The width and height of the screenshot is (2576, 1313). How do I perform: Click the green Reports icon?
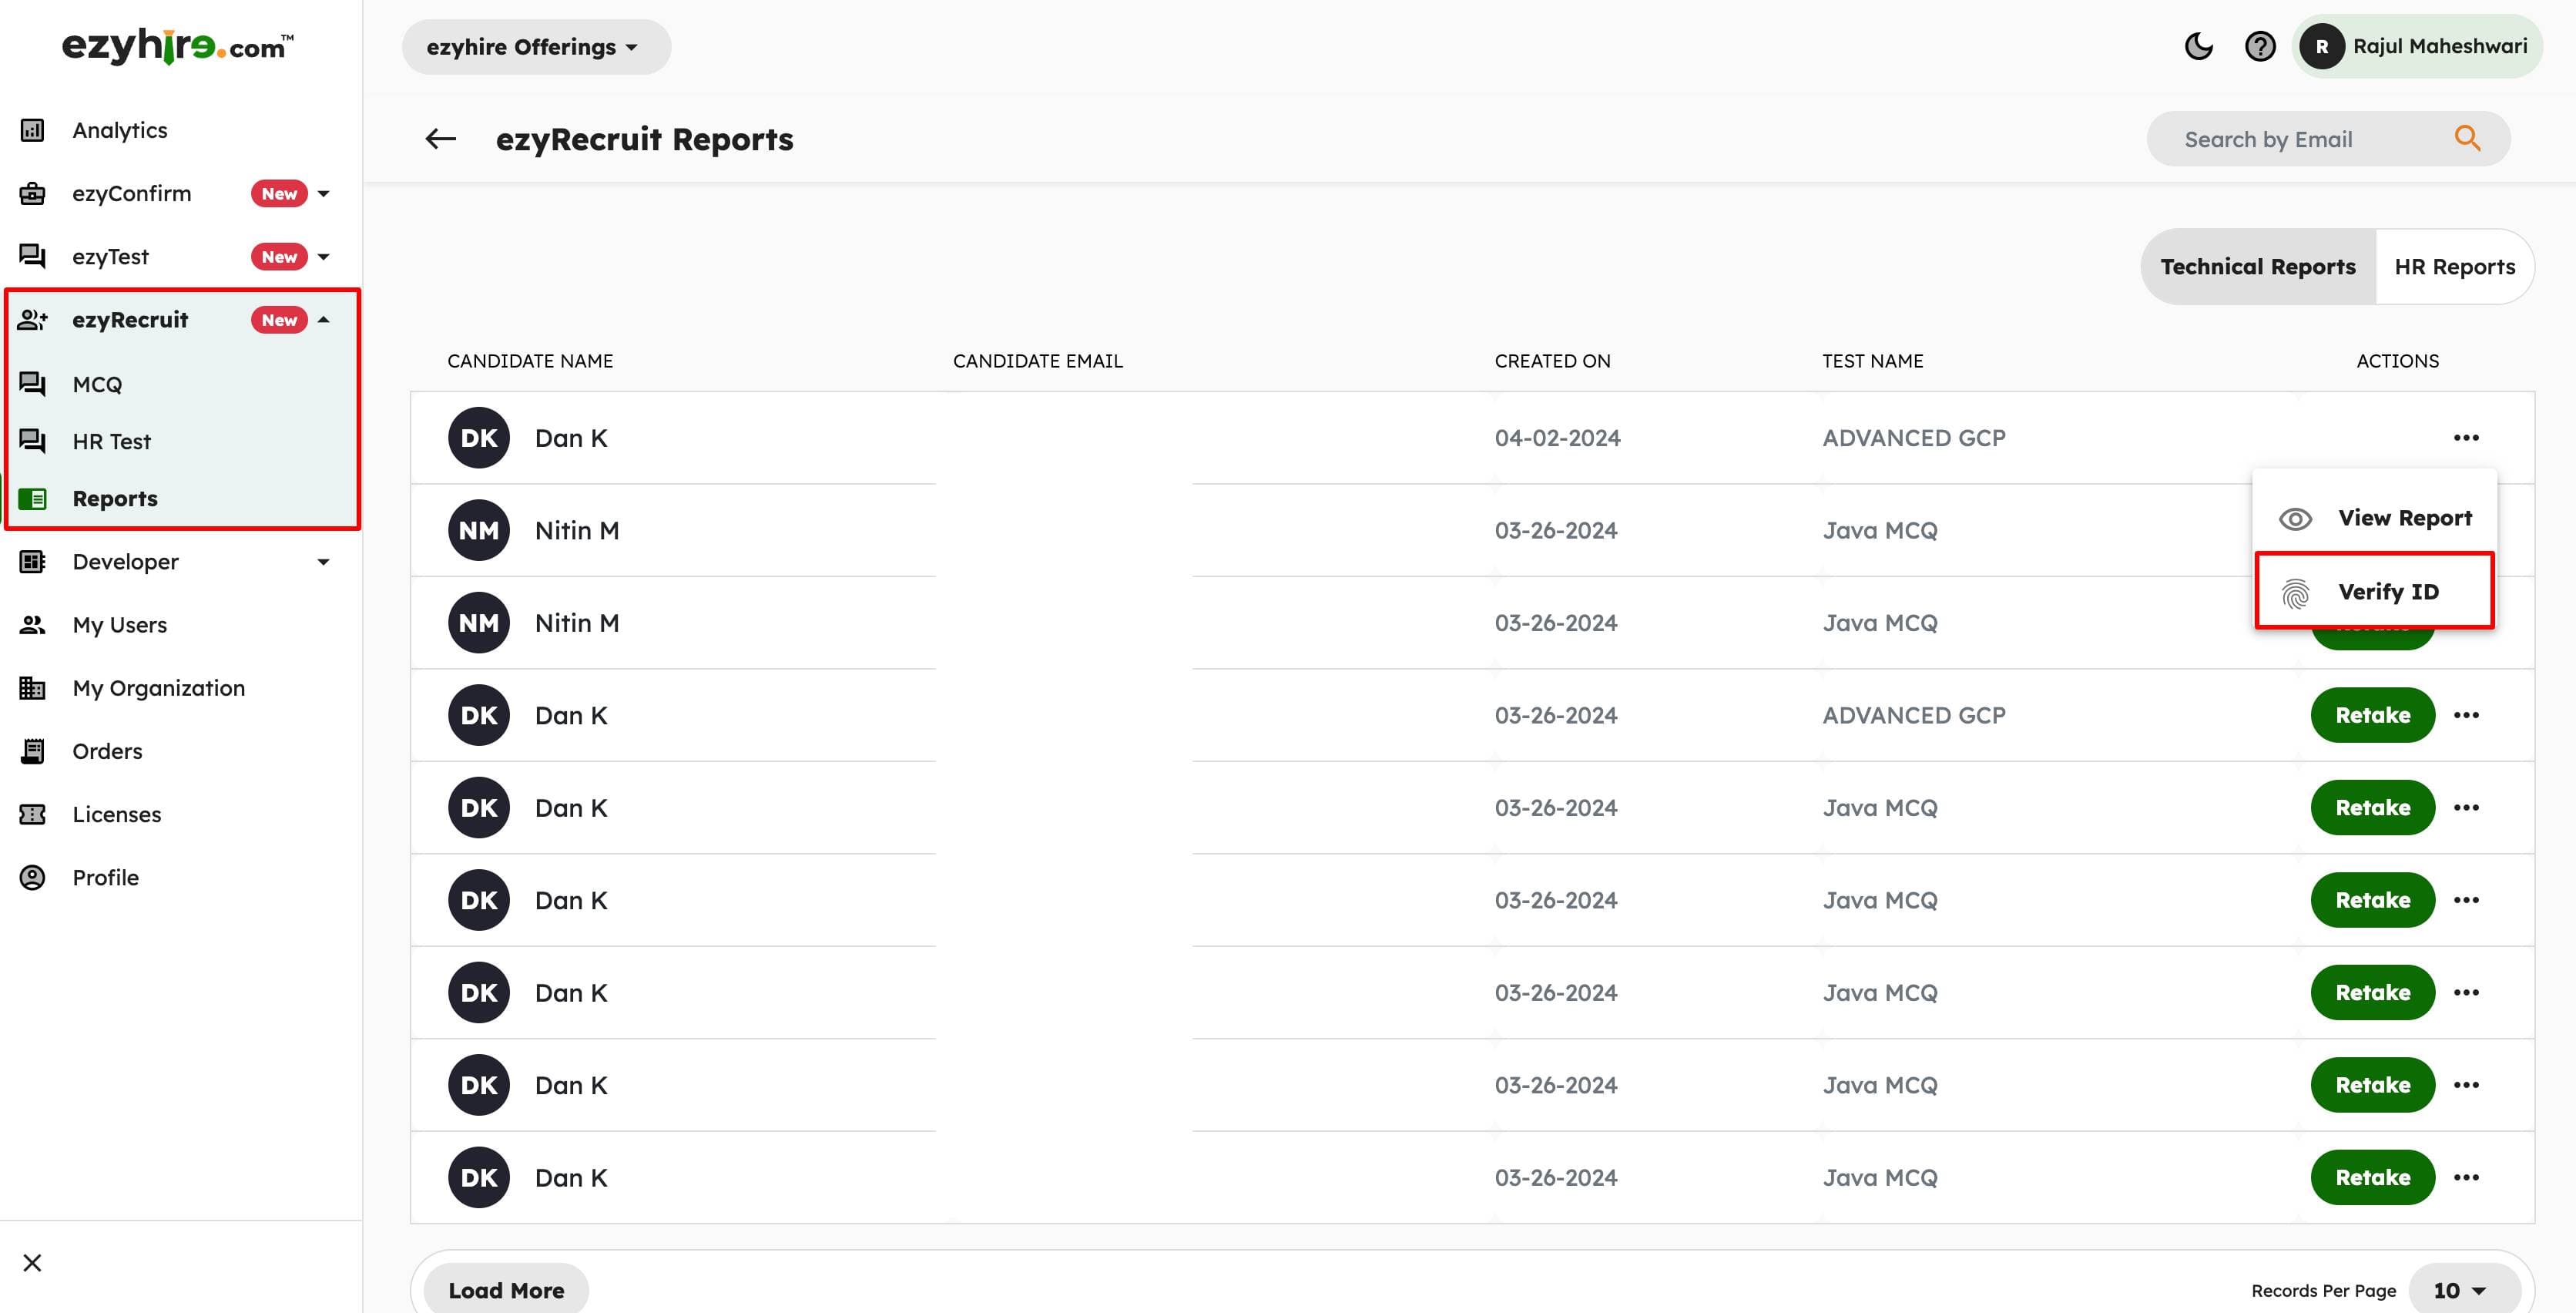[x=32, y=498]
